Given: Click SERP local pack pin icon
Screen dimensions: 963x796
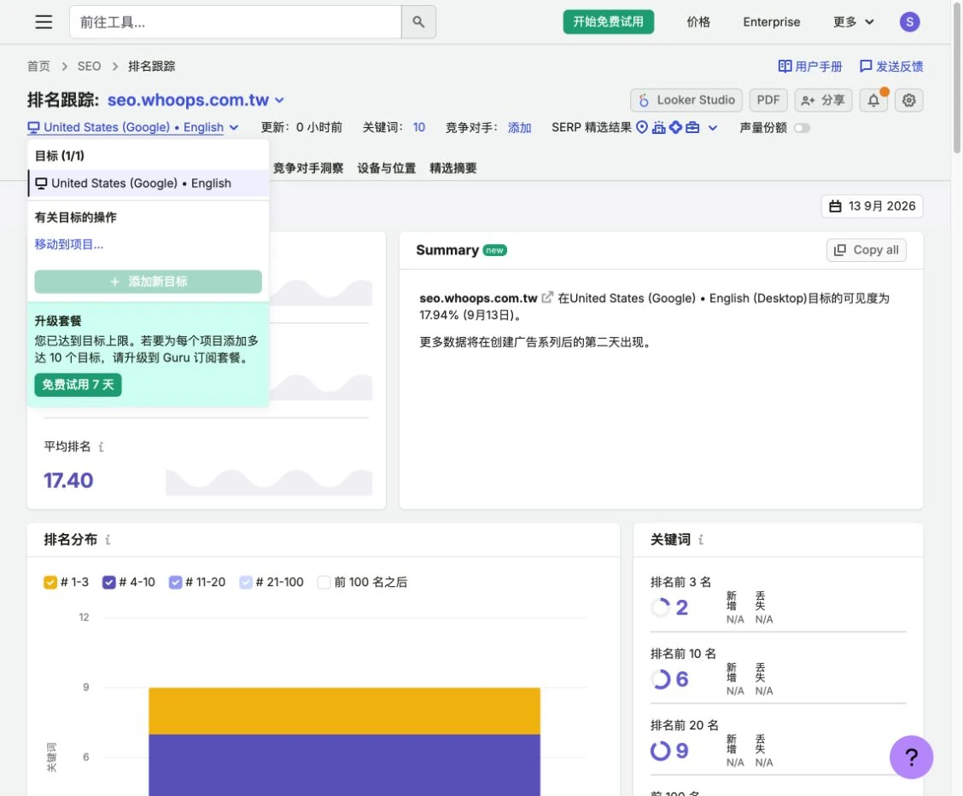Looking at the screenshot, I should tap(642, 127).
